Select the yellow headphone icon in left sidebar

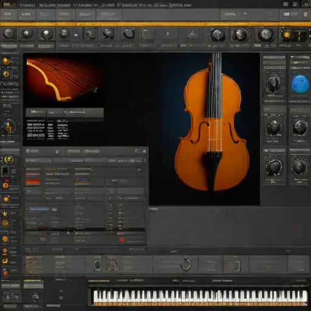(9, 127)
